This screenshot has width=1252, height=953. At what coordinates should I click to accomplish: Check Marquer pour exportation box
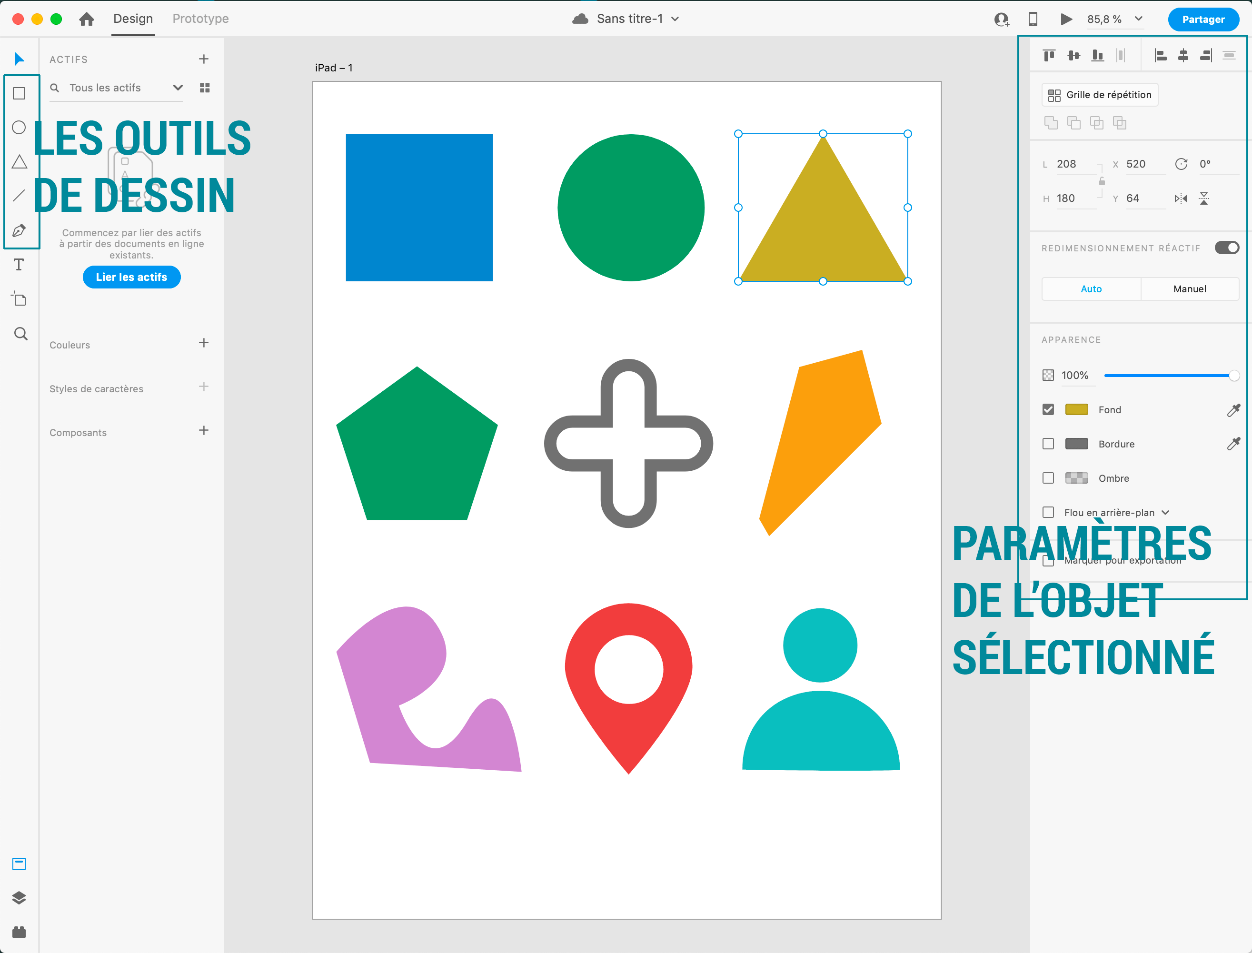(1048, 561)
